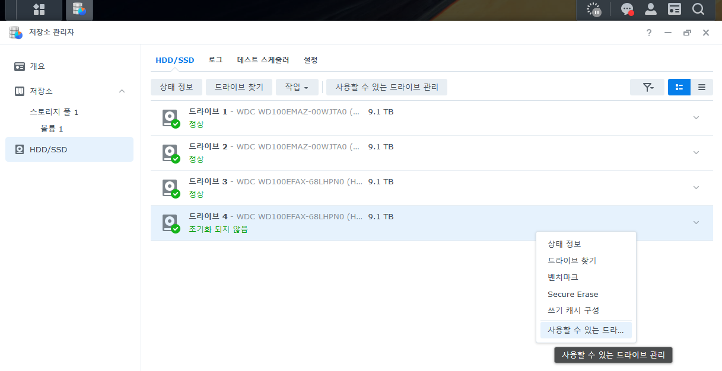Click the Storage Manager title bar icon
This screenshot has height=371, width=722.
pyautogui.click(x=15, y=33)
